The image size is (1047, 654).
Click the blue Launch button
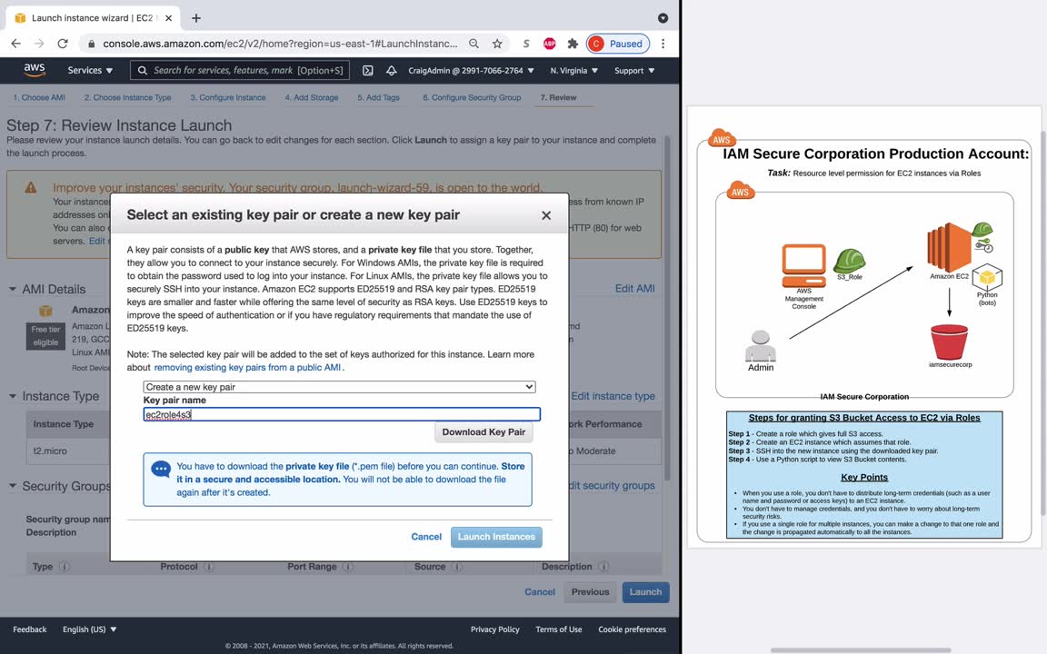(x=645, y=592)
